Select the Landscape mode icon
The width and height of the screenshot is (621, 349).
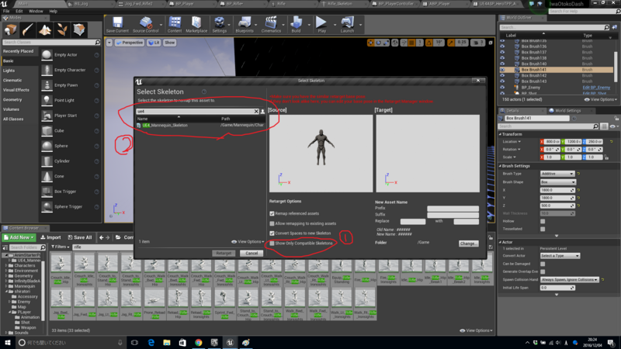coord(45,29)
